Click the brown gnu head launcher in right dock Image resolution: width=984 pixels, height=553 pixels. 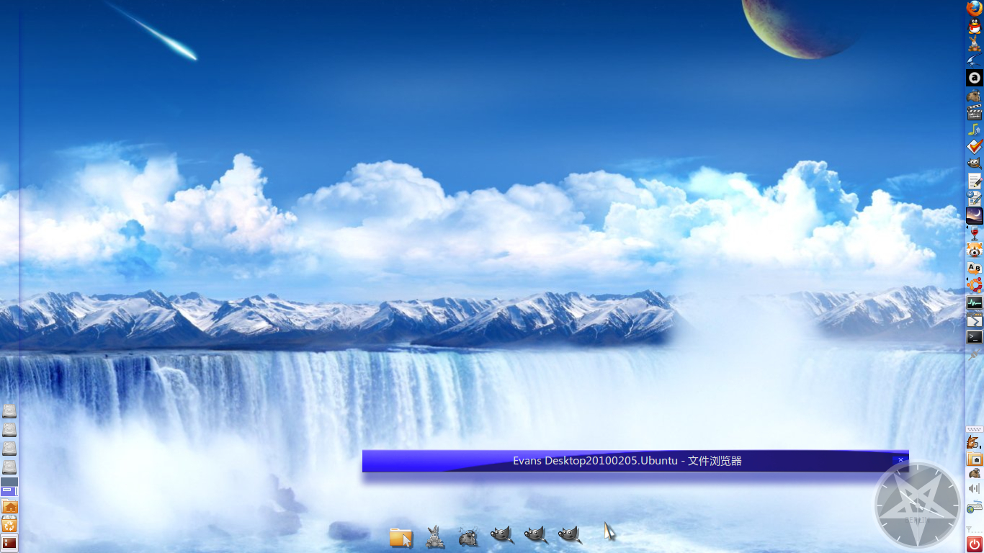975,95
